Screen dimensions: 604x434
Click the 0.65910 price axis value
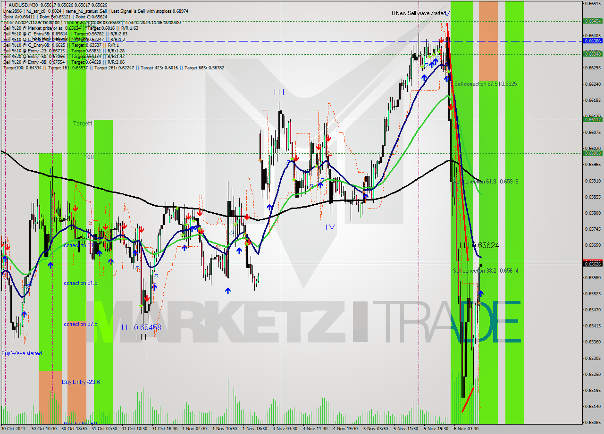click(x=592, y=181)
